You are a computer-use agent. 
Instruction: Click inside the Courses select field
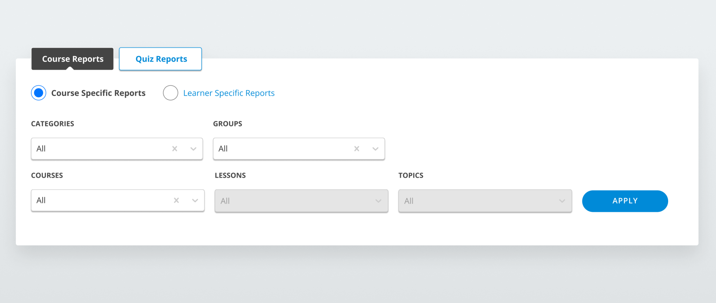(101, 200)
